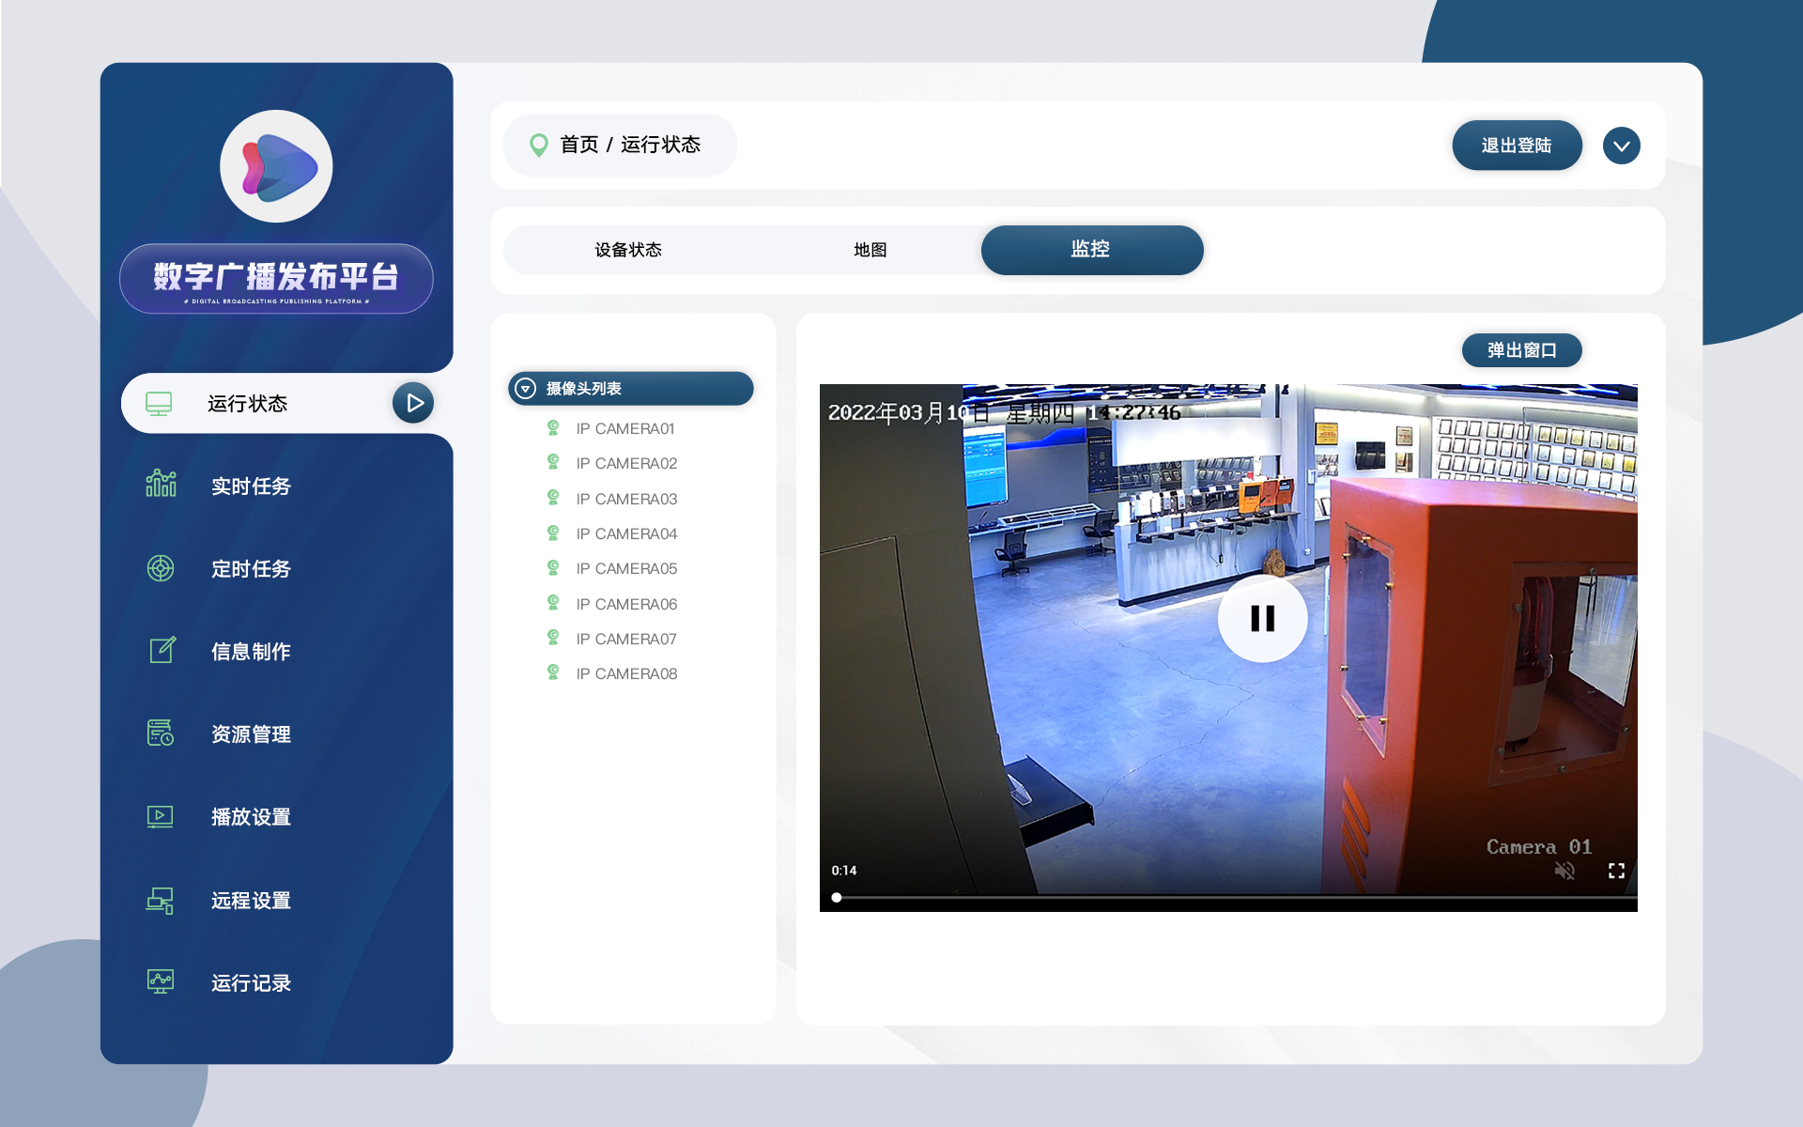Seek to middle of video progress track
Viewport: 1803px width, 1127px height.
pos(1236,898)
